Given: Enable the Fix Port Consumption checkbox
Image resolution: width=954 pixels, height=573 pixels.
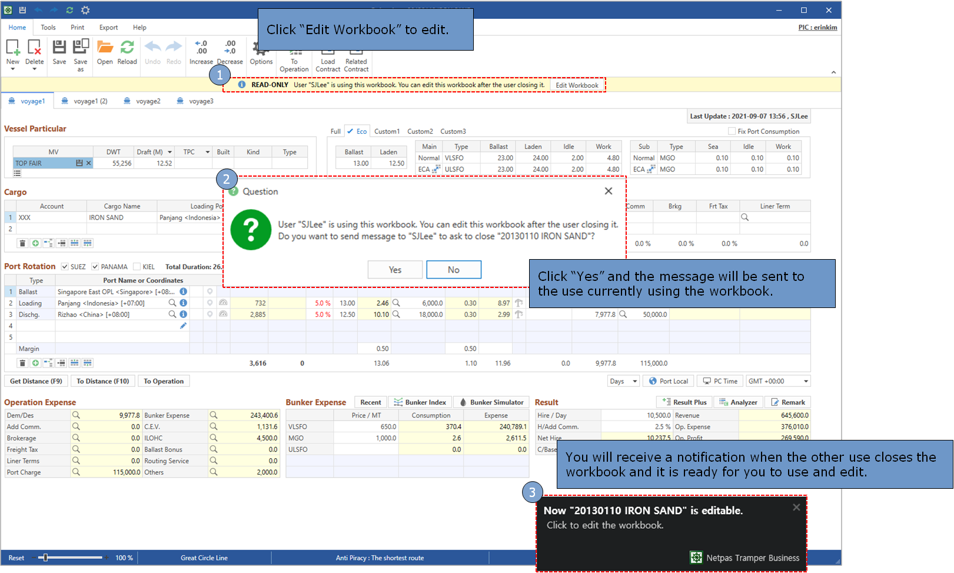Looking at the screenshot, I should (732, 131).
